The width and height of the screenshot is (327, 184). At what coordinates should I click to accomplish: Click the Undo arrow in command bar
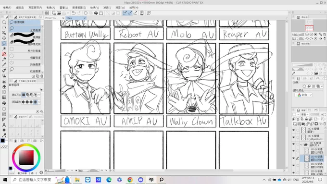point(74,13)
